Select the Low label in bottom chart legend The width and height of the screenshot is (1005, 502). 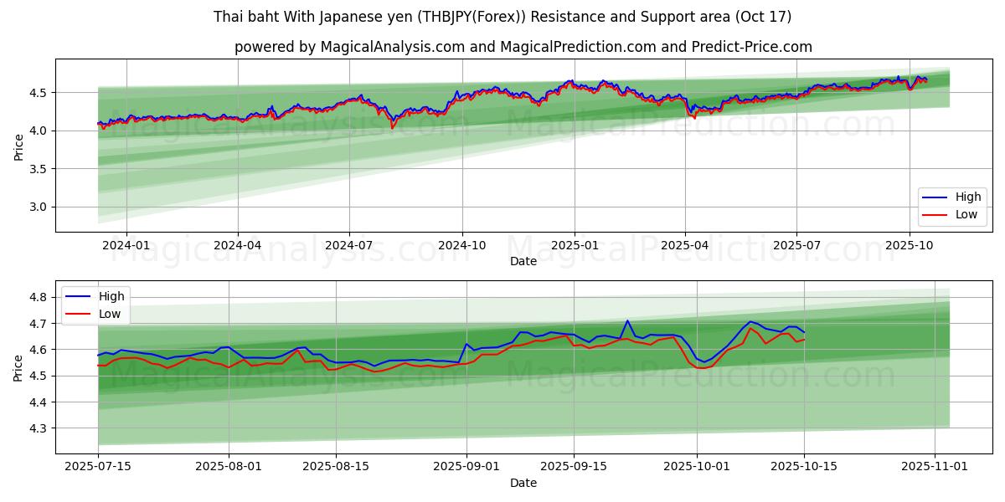(x=110, y=314)
